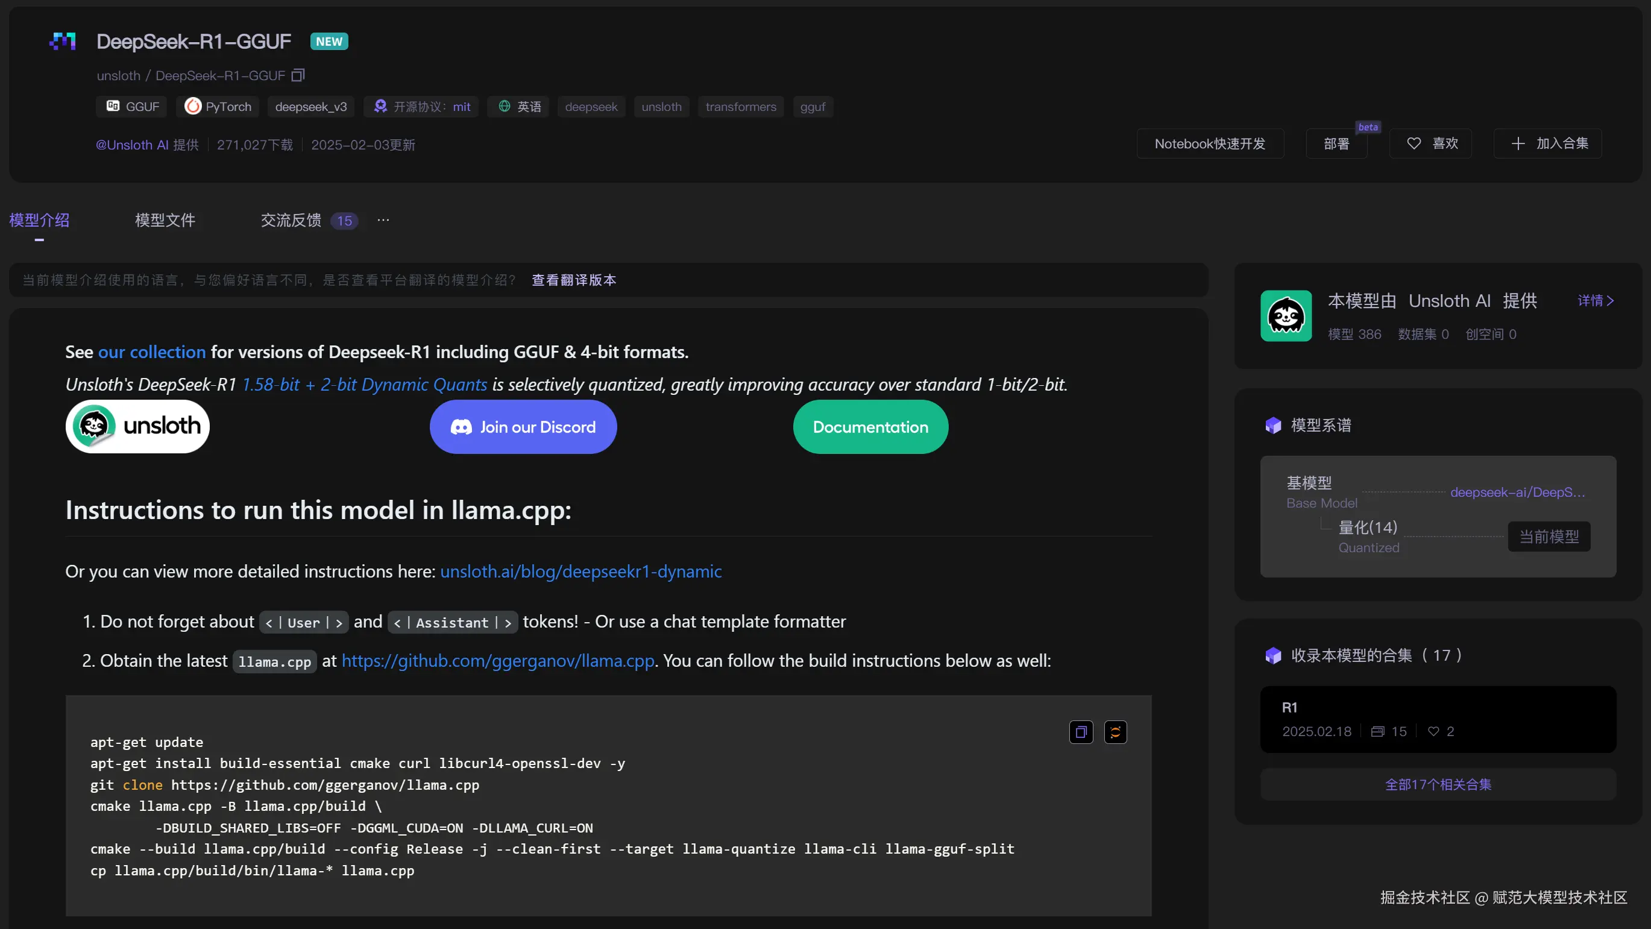Image resolution: width=1651 pixels, height=929 pixels.
Task: Show all 17 related collections
Action: 1438,784
